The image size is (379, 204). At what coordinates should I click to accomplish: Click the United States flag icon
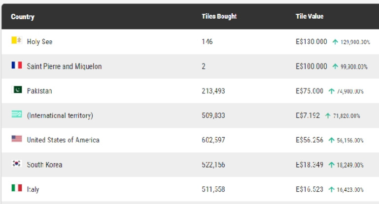pos(17,139)
